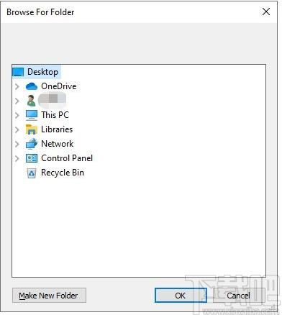
Task: Click the Make New Folder button
Action: click(49, 296)
